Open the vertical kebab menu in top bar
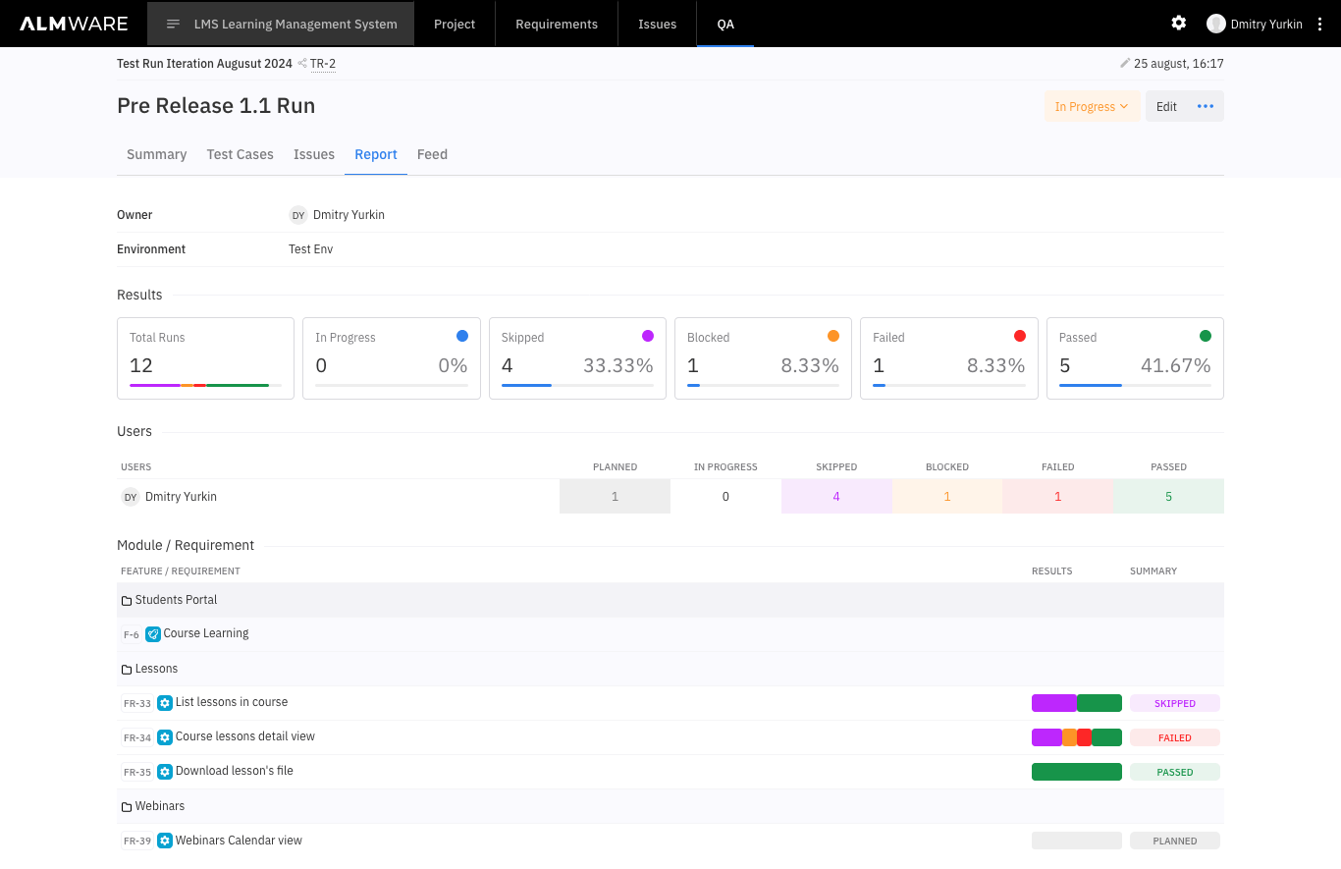 (x=1319, y=24)
